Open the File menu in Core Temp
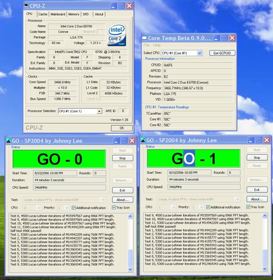This screenshot has width=273, height=280. (147, 45)
